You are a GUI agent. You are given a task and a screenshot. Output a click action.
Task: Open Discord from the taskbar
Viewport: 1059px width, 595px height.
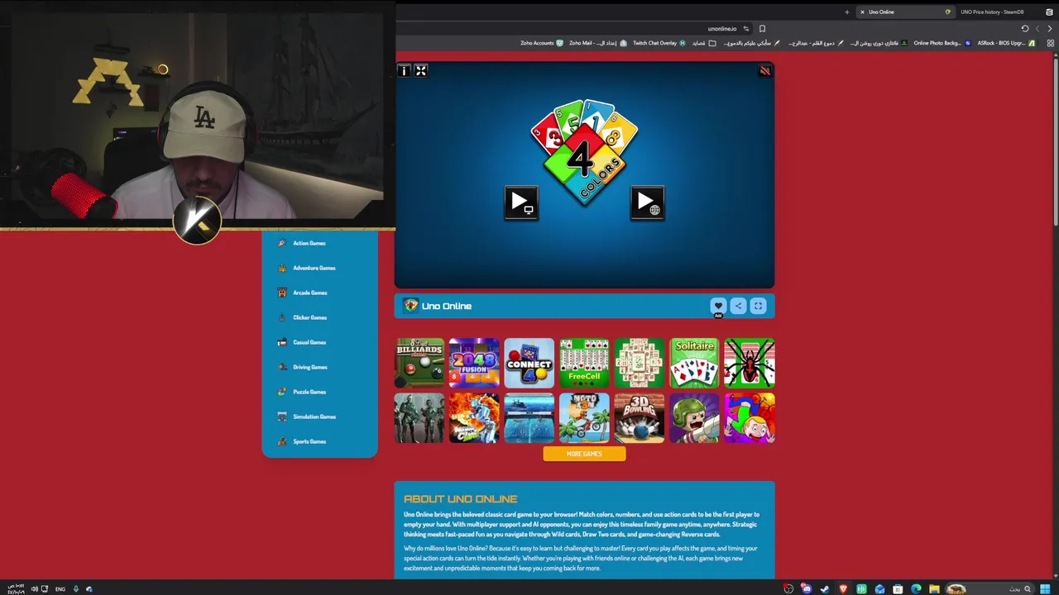pos(807,588)
